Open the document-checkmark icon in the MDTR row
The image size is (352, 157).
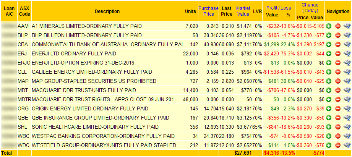coord(347,99)
